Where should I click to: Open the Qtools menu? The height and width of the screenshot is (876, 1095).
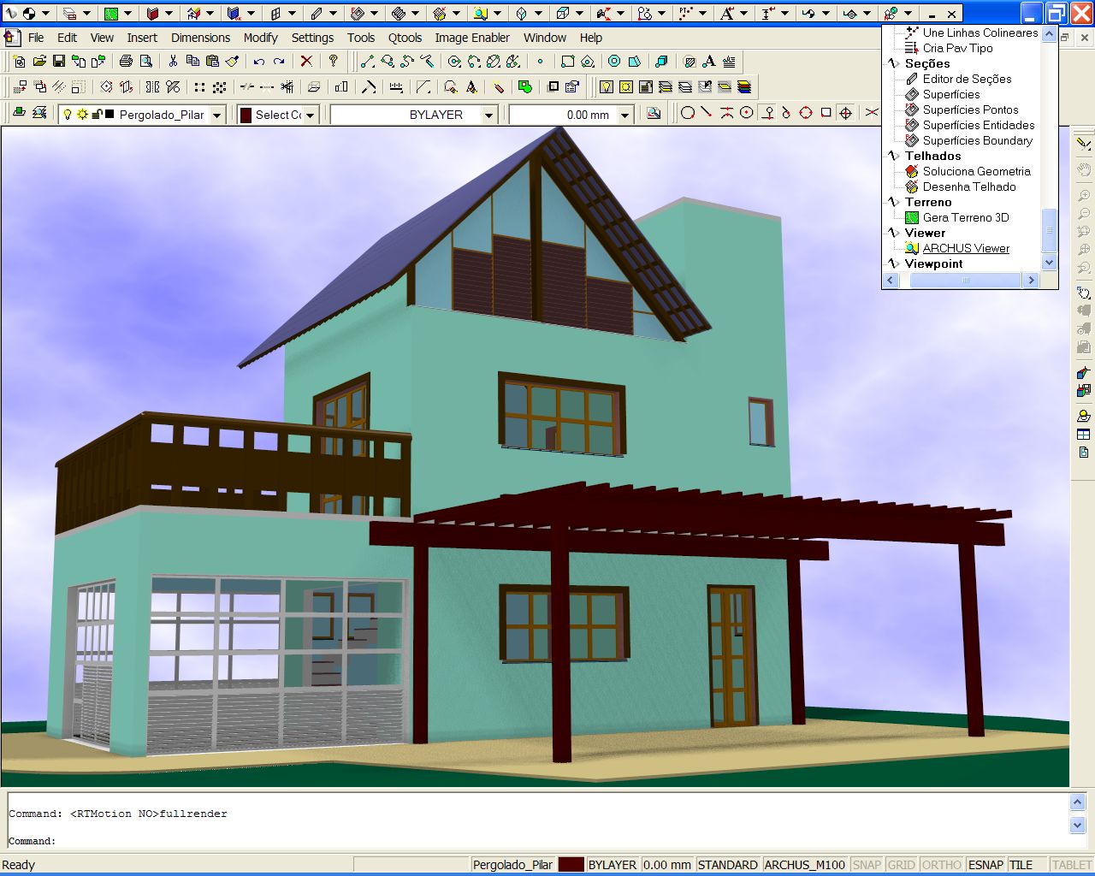[x=405, y=38]
